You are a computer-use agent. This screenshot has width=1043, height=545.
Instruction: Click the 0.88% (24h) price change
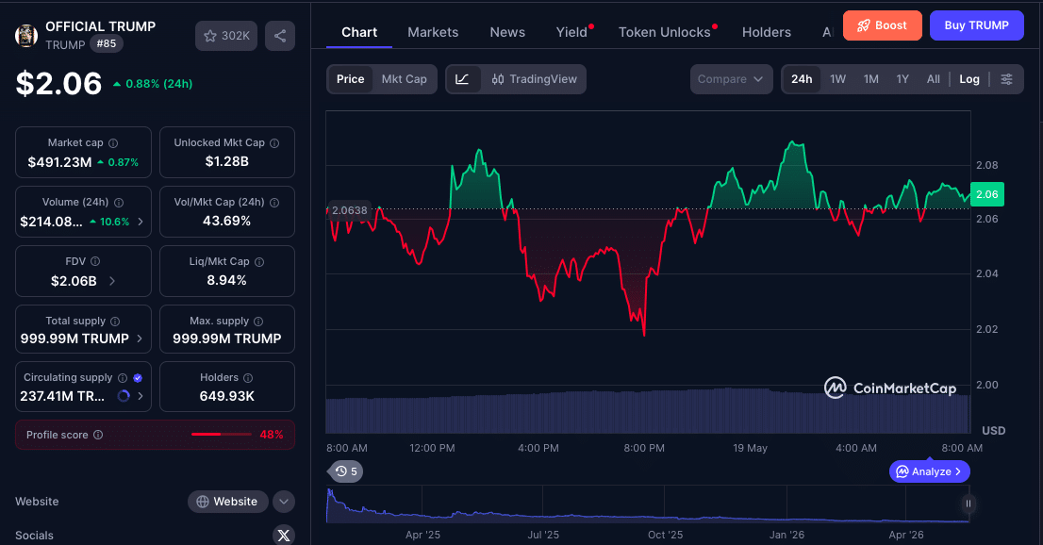point(153,84)
